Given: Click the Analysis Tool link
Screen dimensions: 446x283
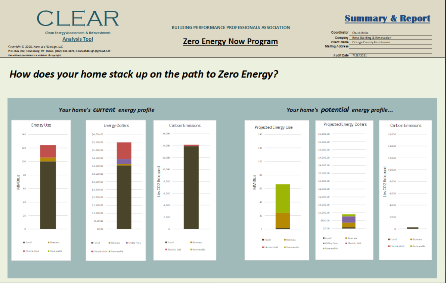Looking at the screenshot, I should pos(77,39).
